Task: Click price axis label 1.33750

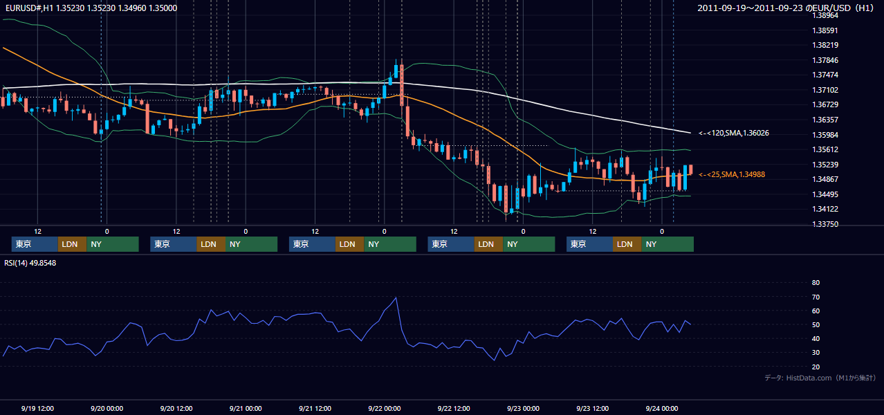Action: 826,224
